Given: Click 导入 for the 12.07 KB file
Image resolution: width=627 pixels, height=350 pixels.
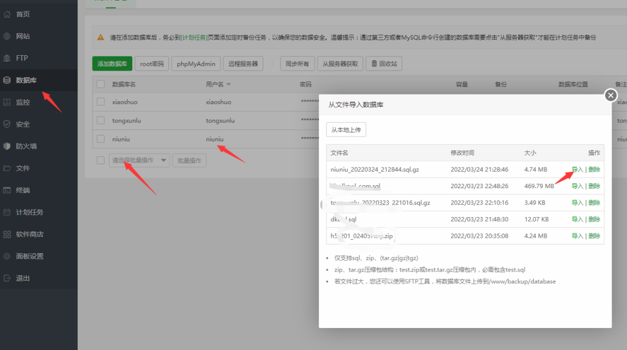Looking at the screenshot, I should [577, 219].
